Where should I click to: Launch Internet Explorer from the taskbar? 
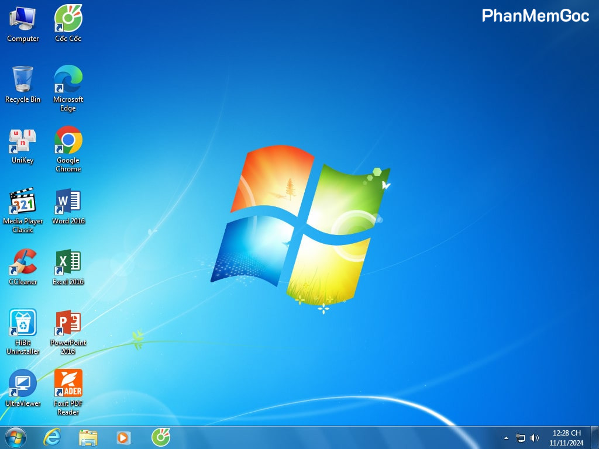coord(52,437)
